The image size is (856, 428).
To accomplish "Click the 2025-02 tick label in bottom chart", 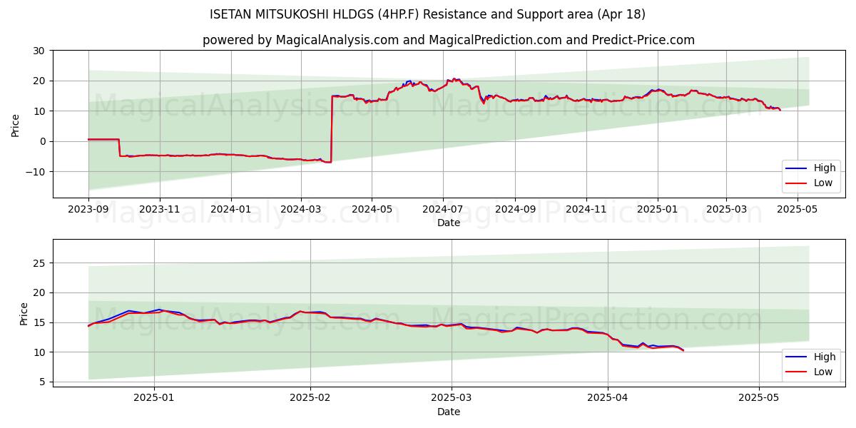I will tap(310, 399).
